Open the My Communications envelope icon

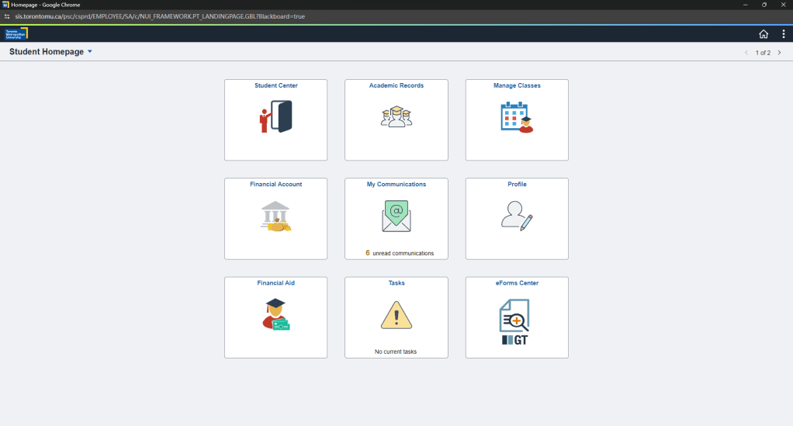coord(396,216)
